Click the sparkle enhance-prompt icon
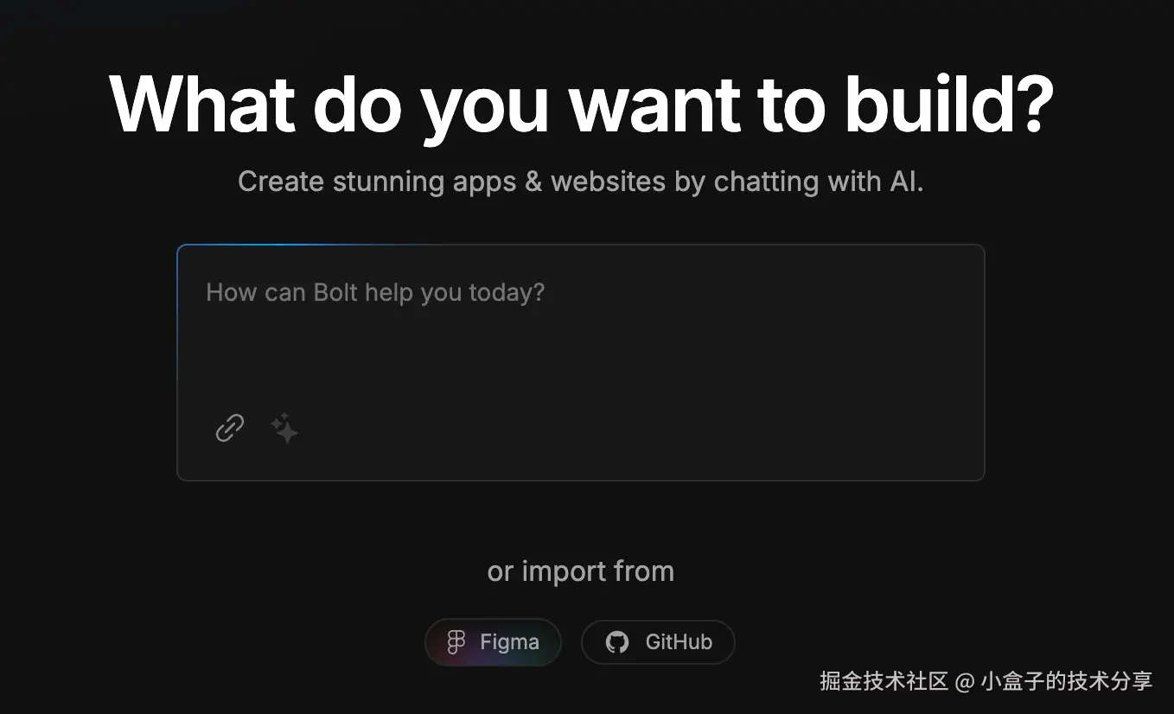The width and height of the screenshot is (1174, 714). click(284, 428)
